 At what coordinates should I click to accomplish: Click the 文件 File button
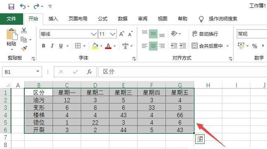(x=12, y=19)
